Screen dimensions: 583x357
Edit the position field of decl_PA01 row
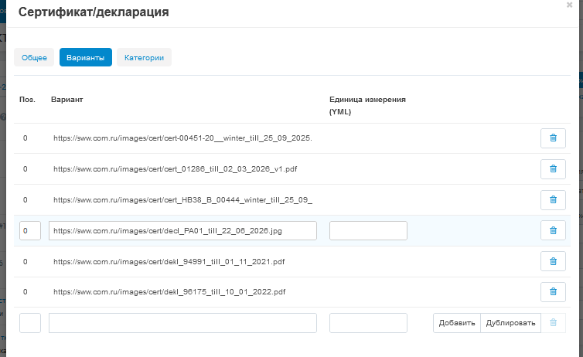pos(30,231)
